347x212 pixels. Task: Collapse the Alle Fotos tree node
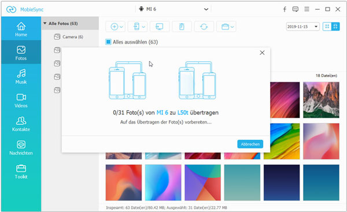[x=45, y=23]
